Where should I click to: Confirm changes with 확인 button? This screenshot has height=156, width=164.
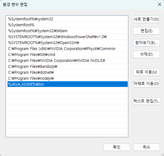(117, 147)
